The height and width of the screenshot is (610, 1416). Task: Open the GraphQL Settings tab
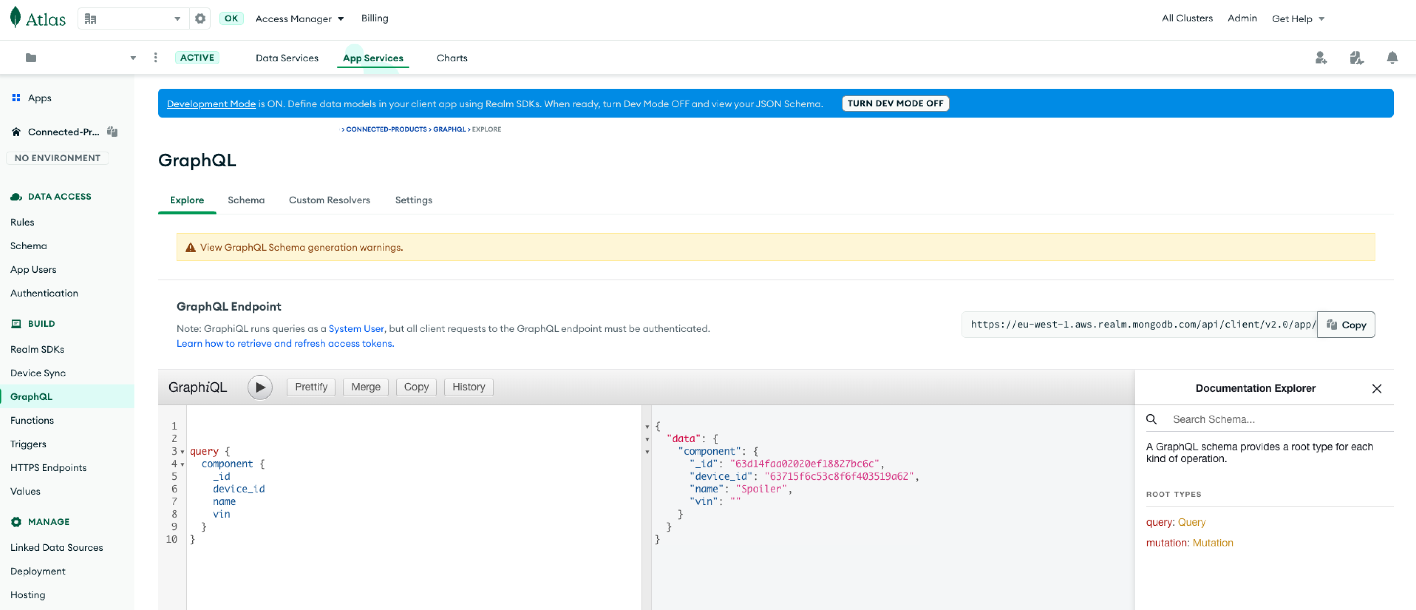click(413, 200)
